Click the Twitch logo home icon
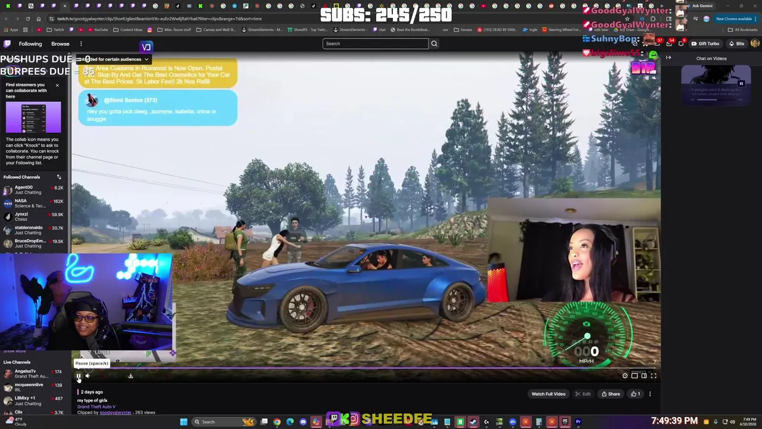 [x=7, y=43]
